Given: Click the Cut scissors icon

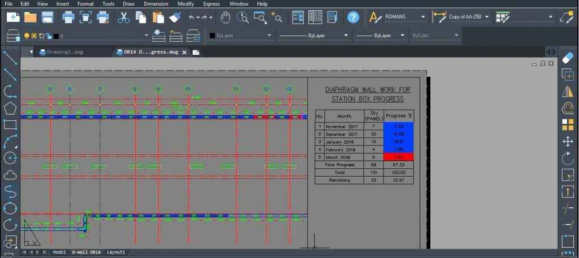Looking at the screenshot, I should (x=123, y=17).
